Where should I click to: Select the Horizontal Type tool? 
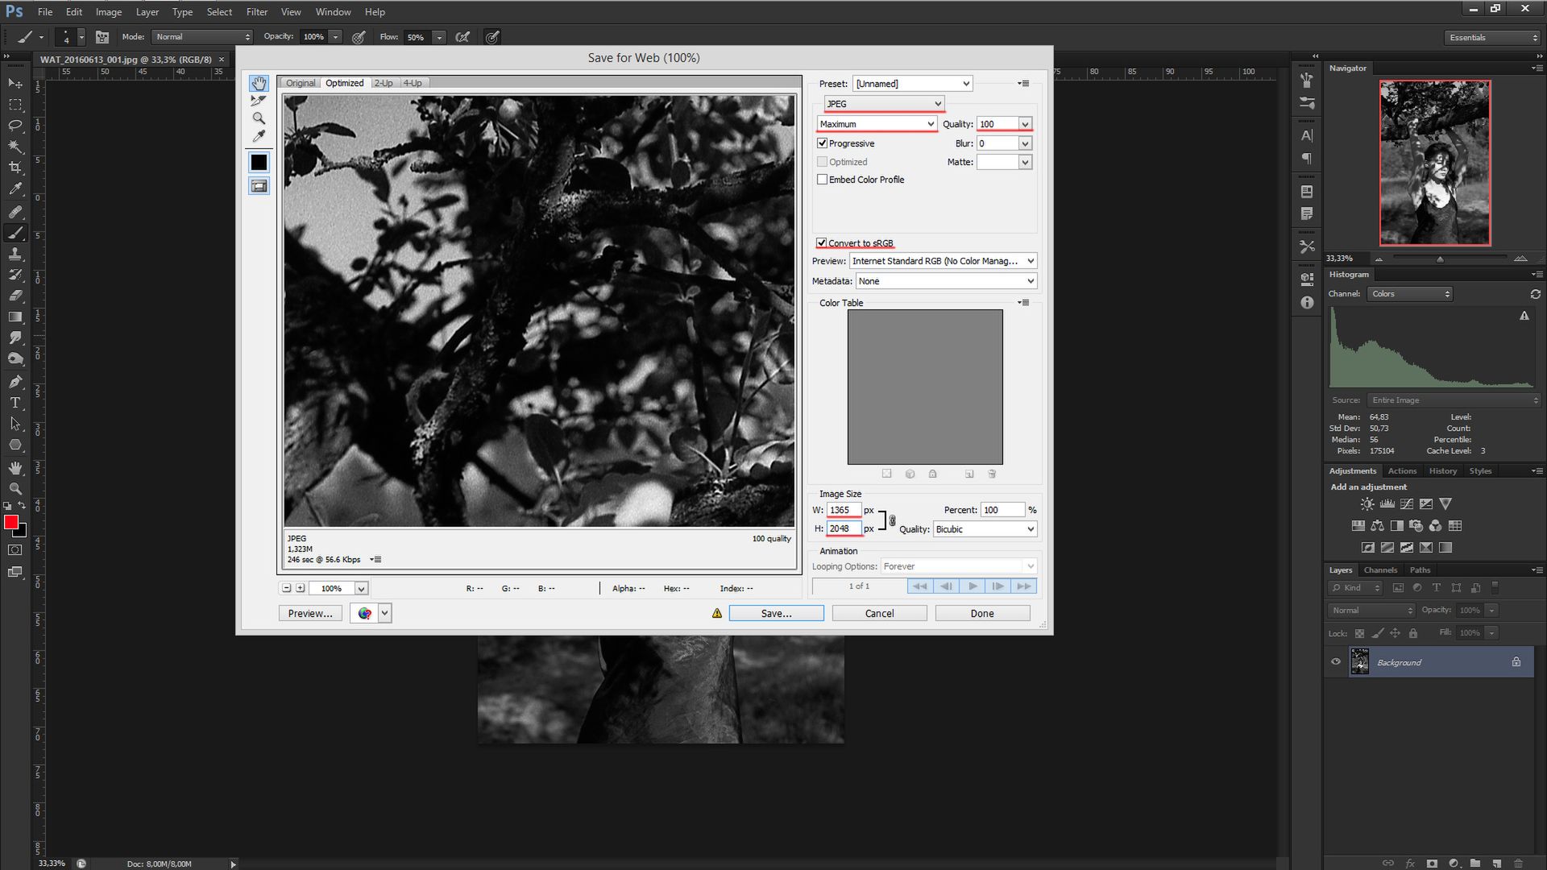[x=15, y=403]
